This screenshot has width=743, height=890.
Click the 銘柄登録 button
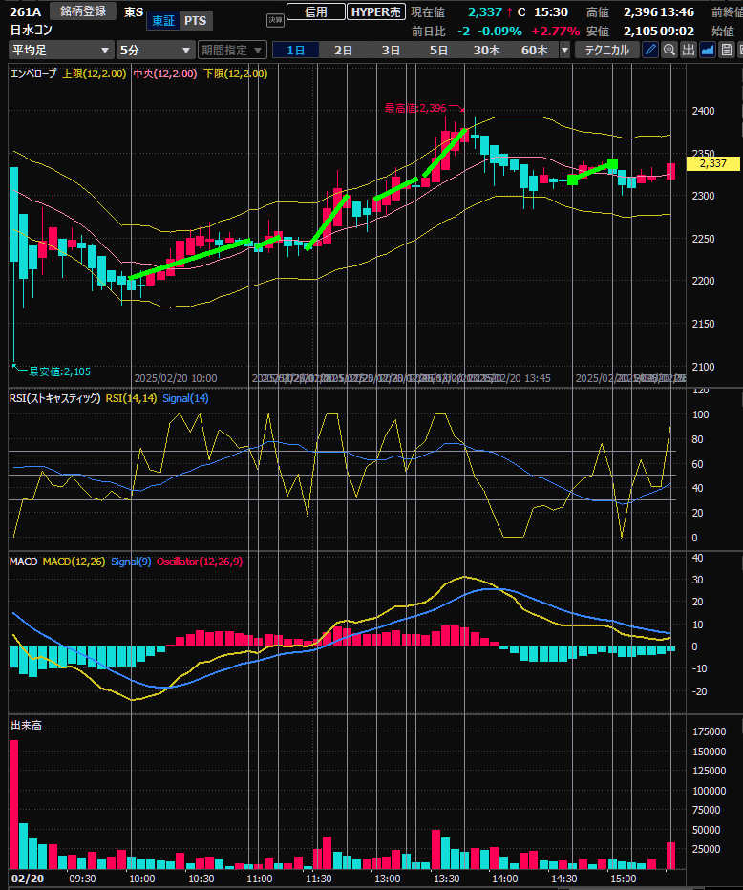tap(83, 11)
